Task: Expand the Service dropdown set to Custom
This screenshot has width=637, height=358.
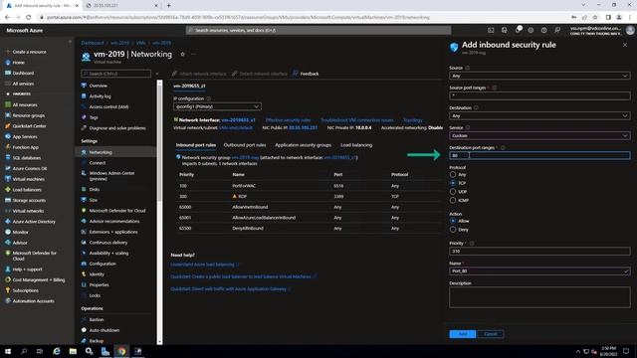Action: (x=539, y=135)
